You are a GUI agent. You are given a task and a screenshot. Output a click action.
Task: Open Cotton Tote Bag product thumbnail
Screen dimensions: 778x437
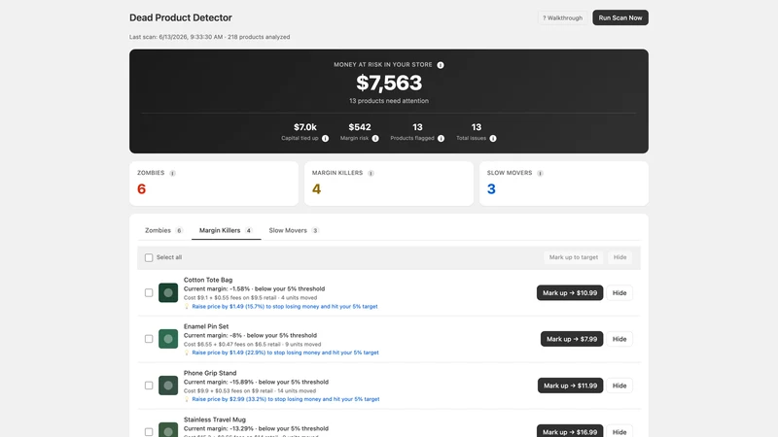(x=168, y=293)
